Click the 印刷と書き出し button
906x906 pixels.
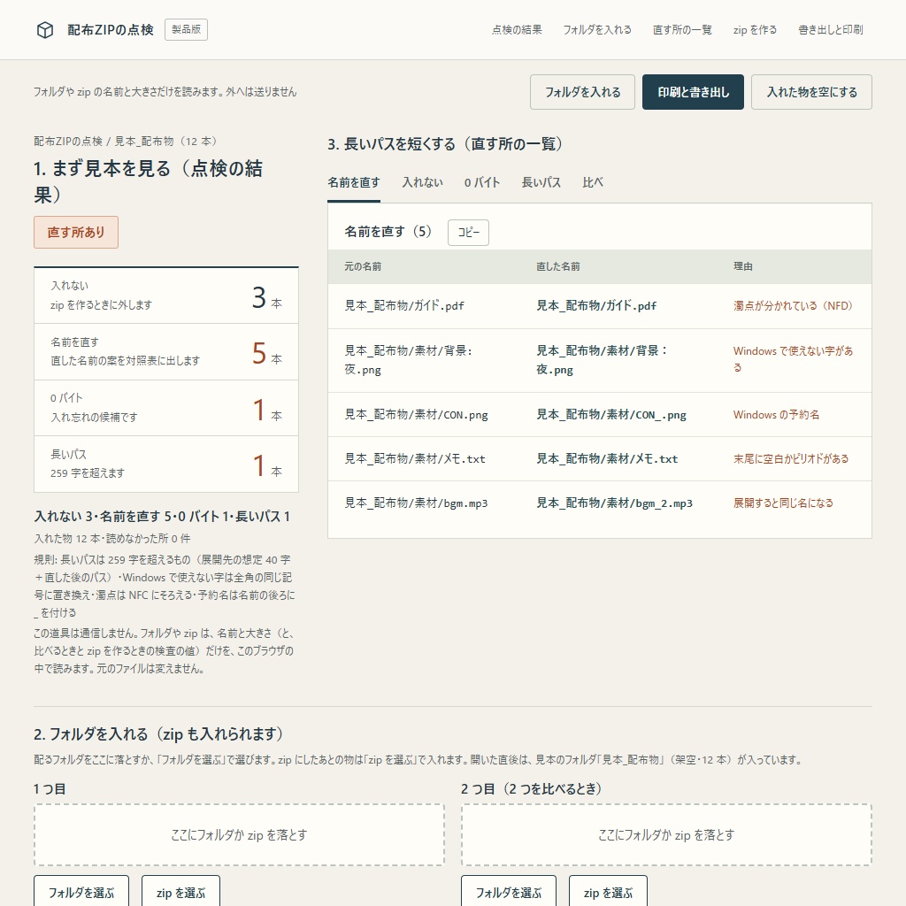tap(693, 92)
